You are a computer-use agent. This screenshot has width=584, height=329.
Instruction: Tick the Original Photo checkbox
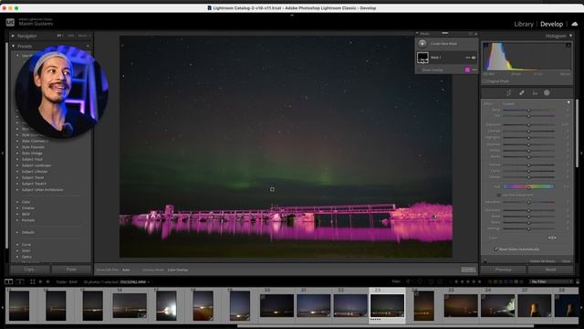coord(485,81)
